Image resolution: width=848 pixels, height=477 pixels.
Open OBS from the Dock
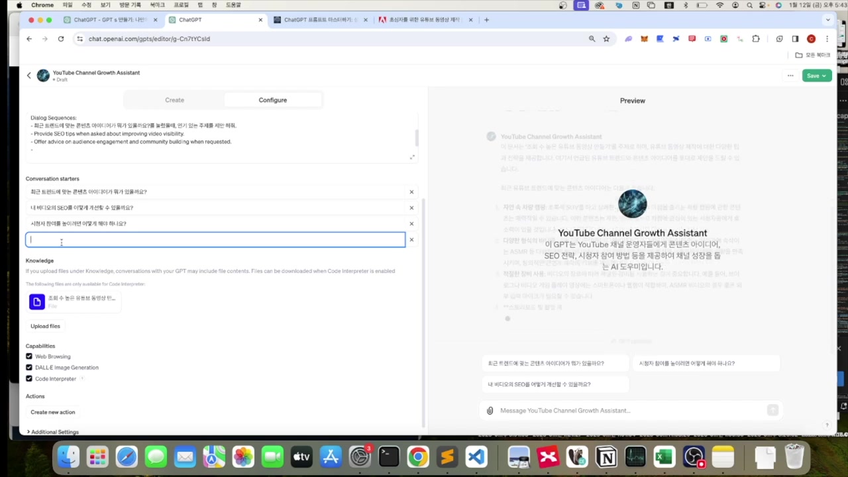694,457
